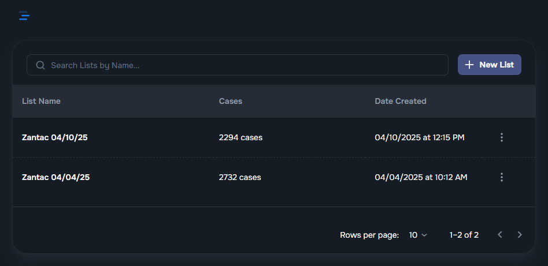
Task: Go to next page arrow
Action: coord(520,235)
